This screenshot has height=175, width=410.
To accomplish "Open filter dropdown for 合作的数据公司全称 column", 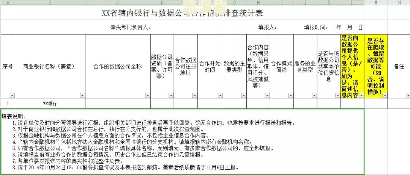I will 147,95.
